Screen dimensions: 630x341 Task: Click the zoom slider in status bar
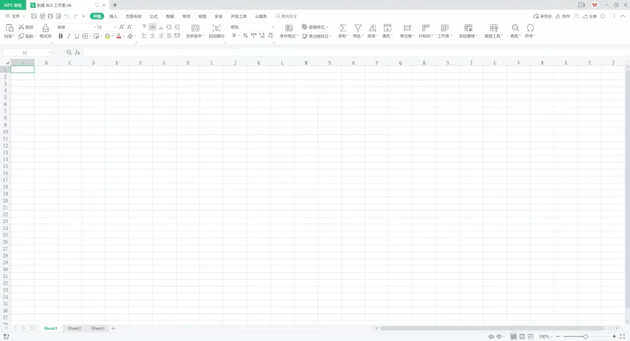585,337
